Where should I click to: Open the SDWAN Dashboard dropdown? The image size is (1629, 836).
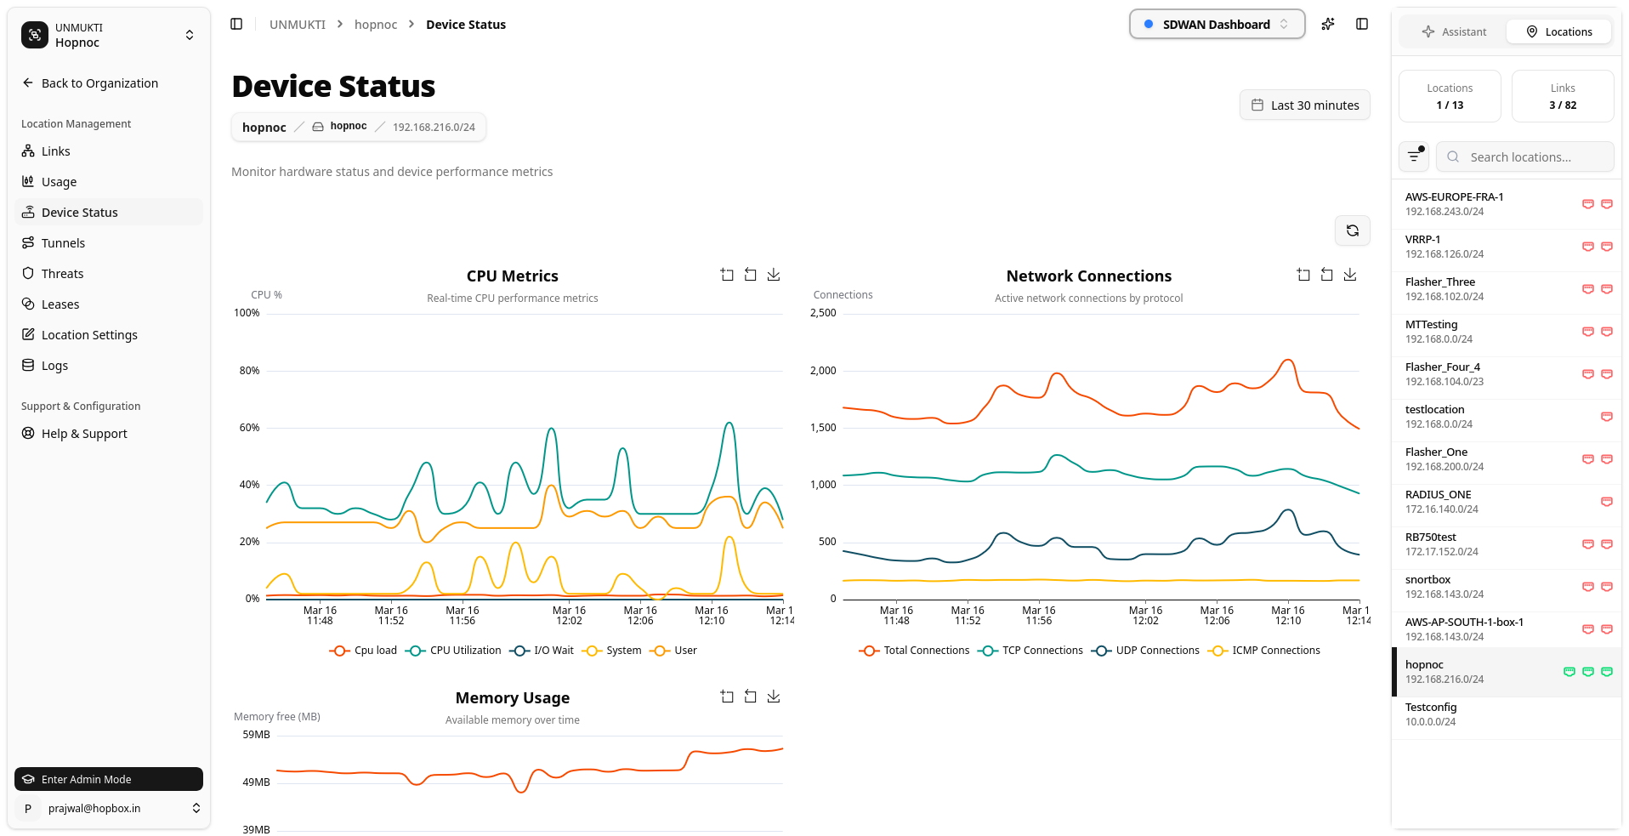[1216, 24]
